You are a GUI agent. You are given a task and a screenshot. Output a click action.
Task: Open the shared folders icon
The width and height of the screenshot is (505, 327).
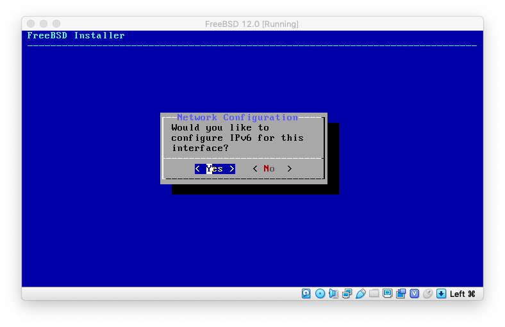pos(374,294)
